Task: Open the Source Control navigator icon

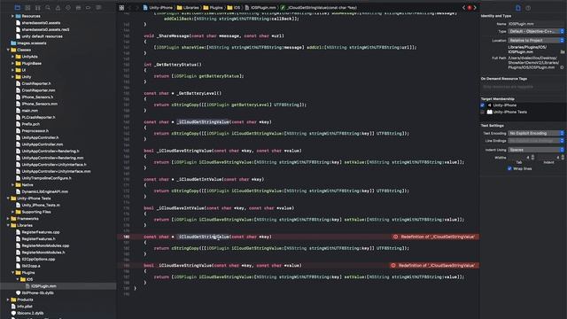Action: 27,8
